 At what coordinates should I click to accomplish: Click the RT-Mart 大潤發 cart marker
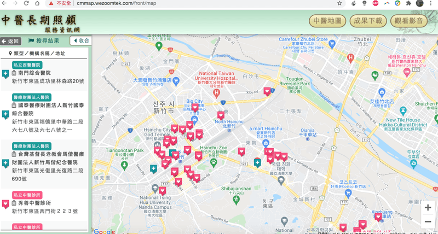coord(176,81)
